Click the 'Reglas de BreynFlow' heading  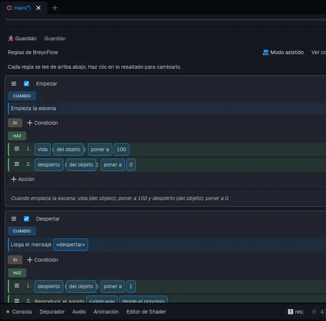click(x=33, y=52)
